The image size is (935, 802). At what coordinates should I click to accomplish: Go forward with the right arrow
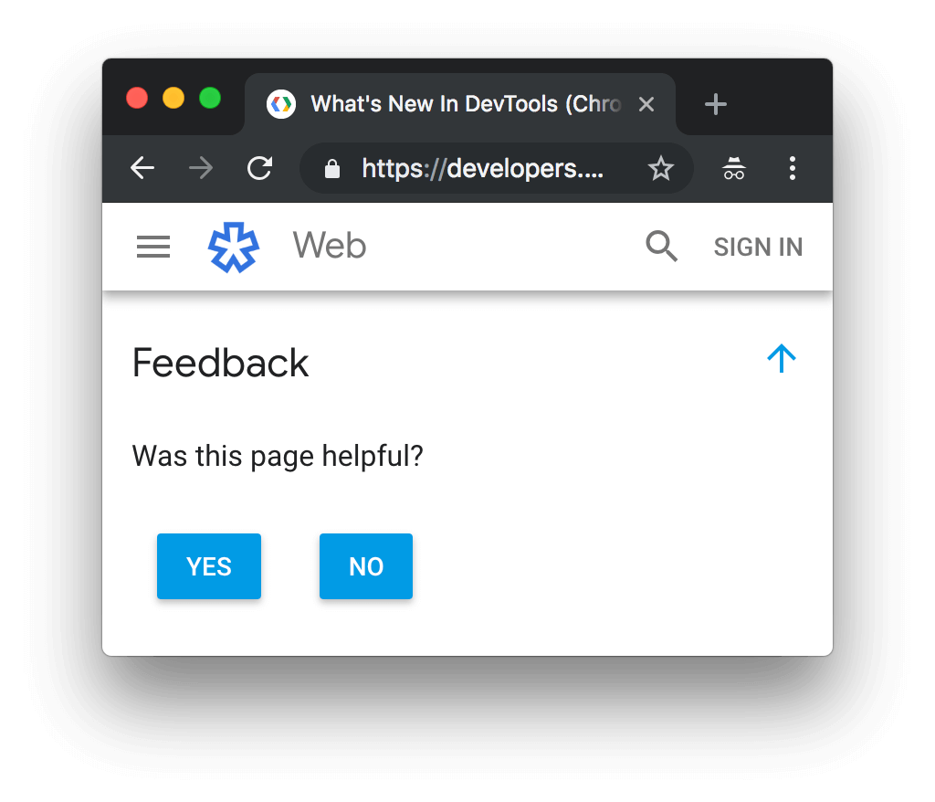point(201,168)
